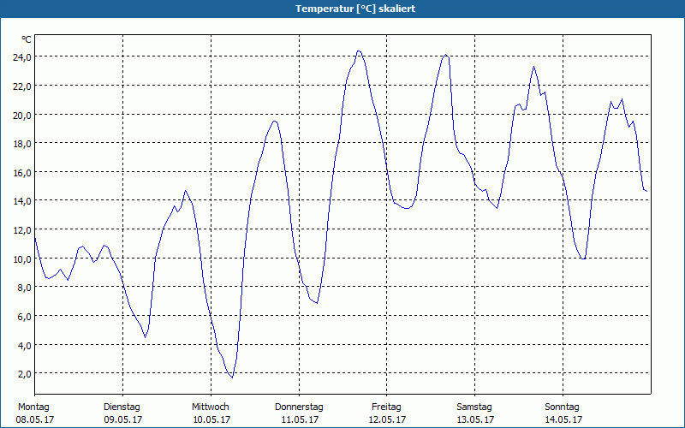Click the temperature peak on Samstag
The width and height of the screenshot is (685, 428).
point(533,67)
